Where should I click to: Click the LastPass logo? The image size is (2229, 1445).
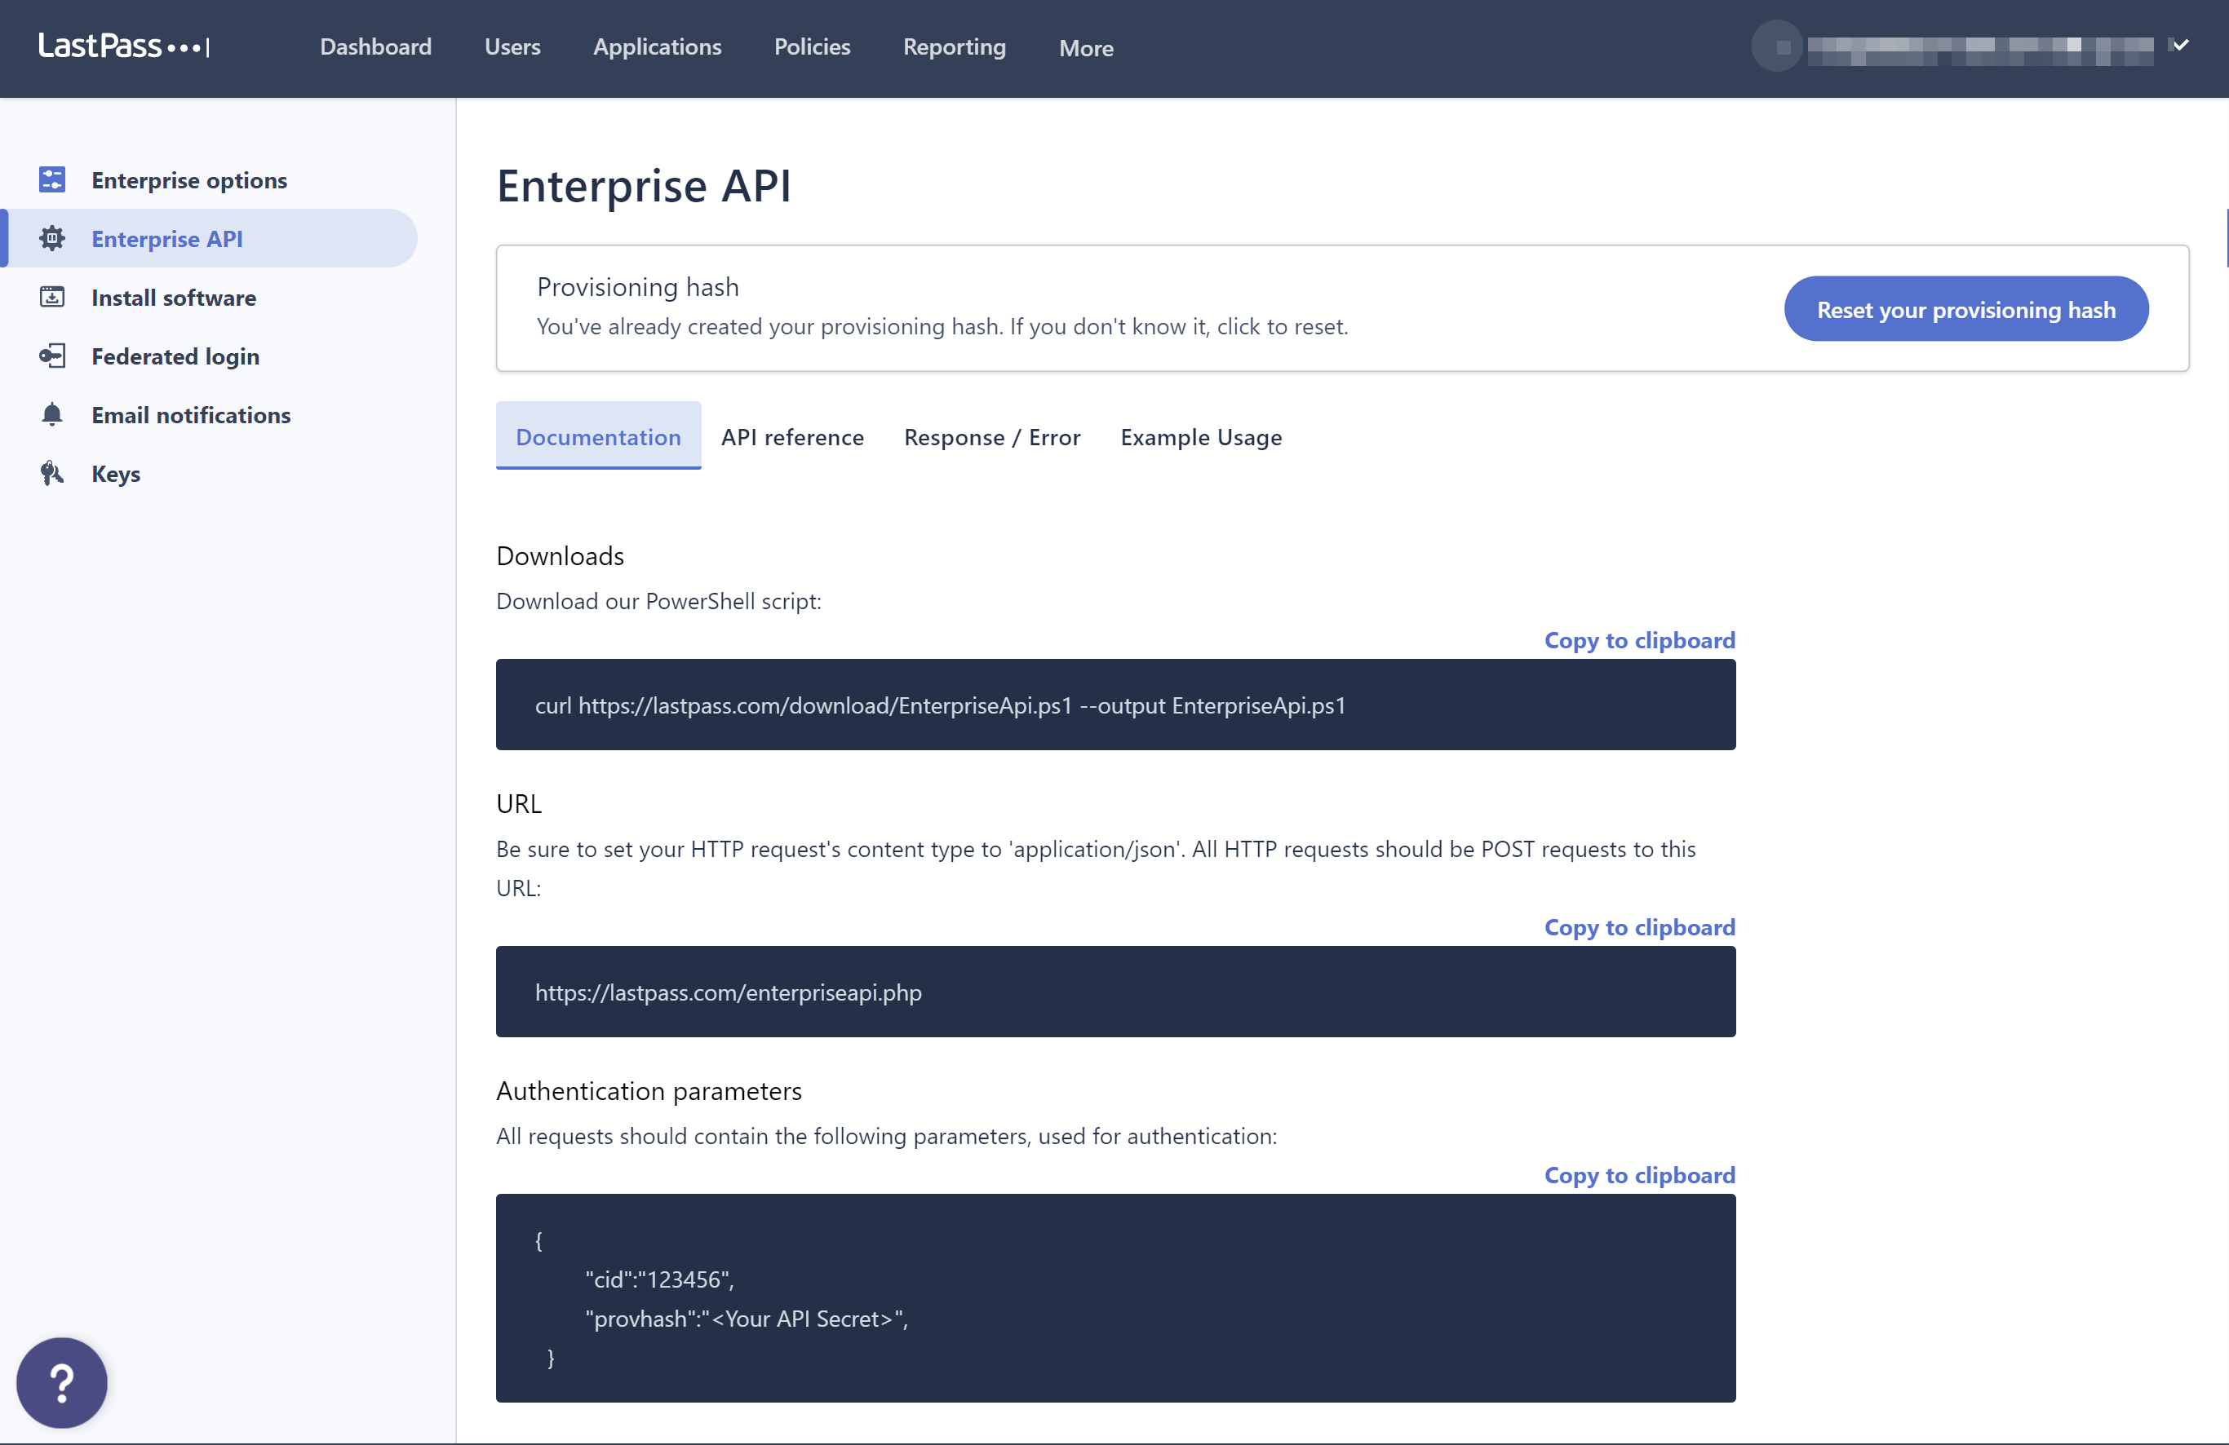click(x=124, y=46)
